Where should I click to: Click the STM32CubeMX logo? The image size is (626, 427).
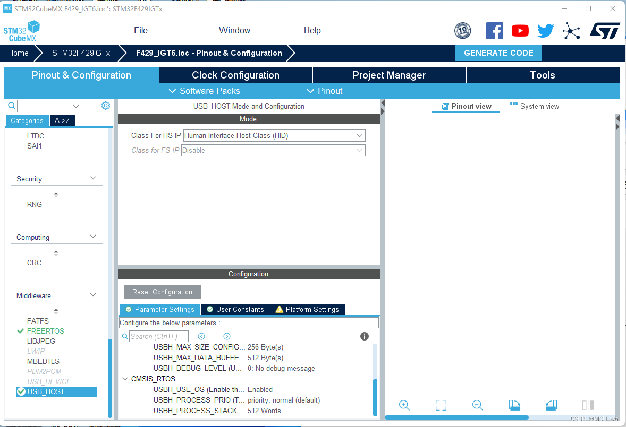tap(22, 31)
